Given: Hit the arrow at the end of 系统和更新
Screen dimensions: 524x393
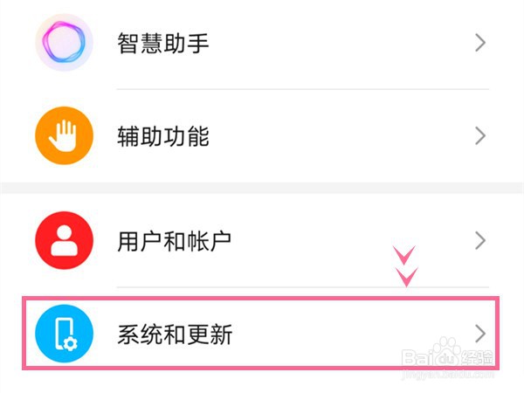Looking at the screenshot, I should coord(479,333).
